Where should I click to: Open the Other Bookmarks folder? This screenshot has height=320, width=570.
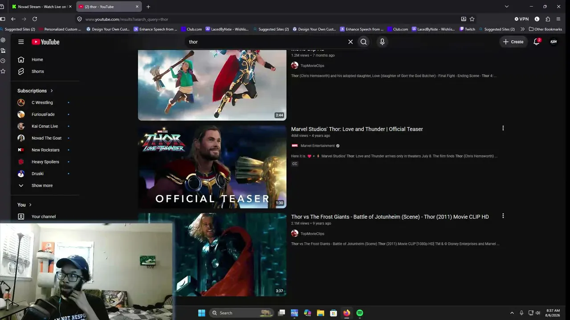[546, 29]
